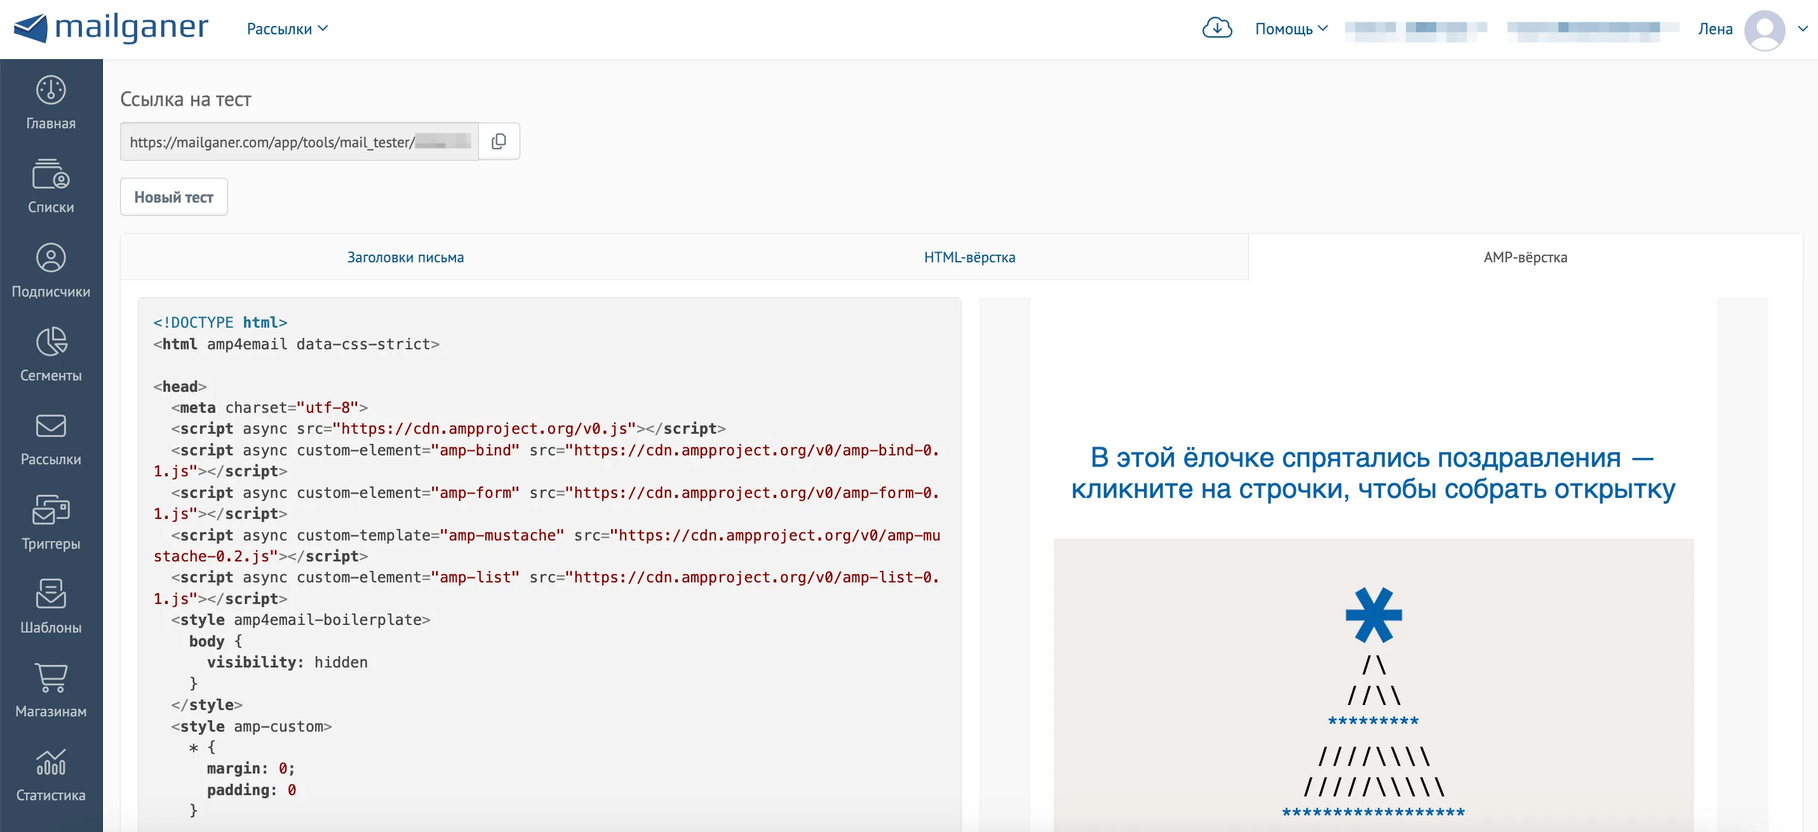Open the Главная dashboard icon

51,90
